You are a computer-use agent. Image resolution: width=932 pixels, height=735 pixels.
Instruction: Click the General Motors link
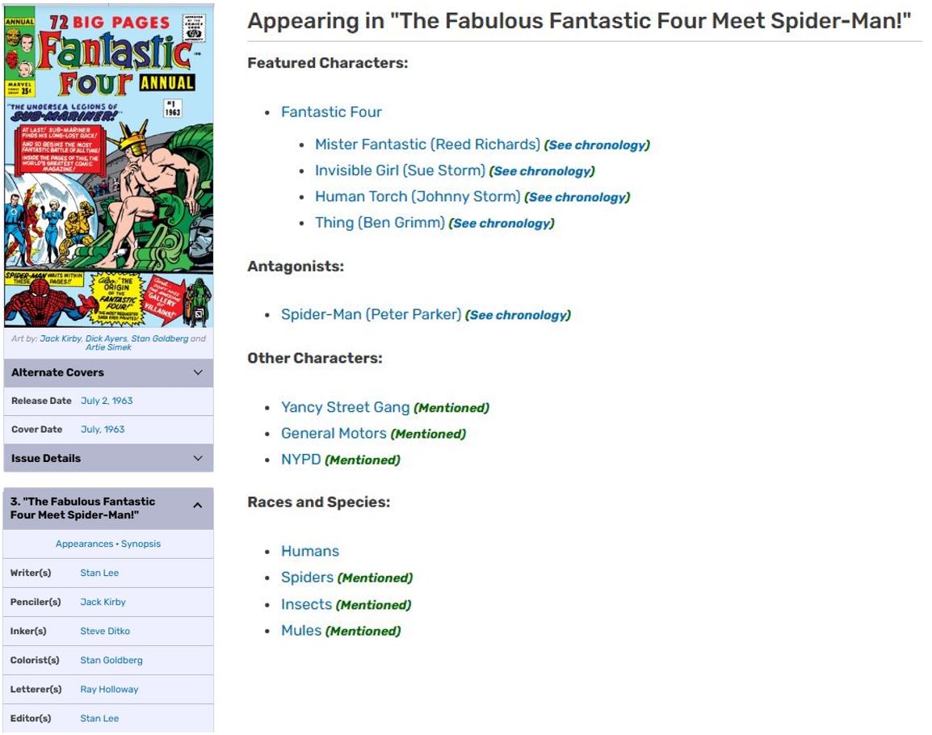334,434
